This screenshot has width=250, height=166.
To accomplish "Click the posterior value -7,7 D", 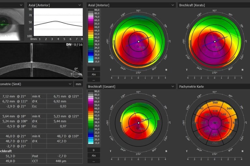I will point(62,156).
